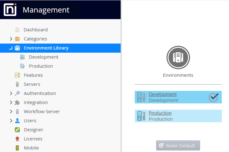The image size is (229, 152).
Task: Click the Dashboard easel icon
Action: point(18,30)
